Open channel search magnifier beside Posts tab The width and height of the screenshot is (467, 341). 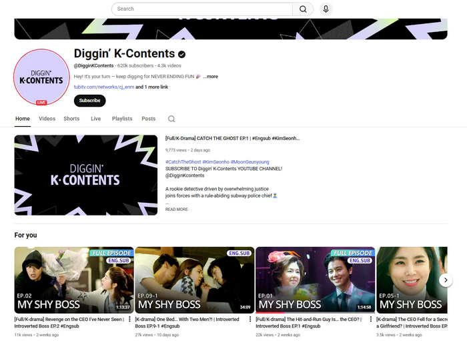(x=171, y=119)
